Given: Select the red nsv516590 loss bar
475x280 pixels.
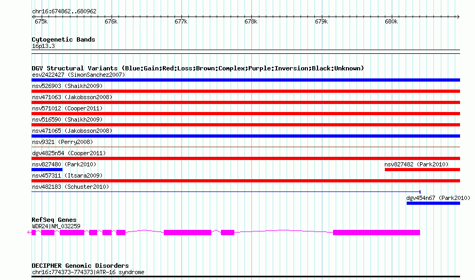Looking at the screenshot, I should click(246, 125).
